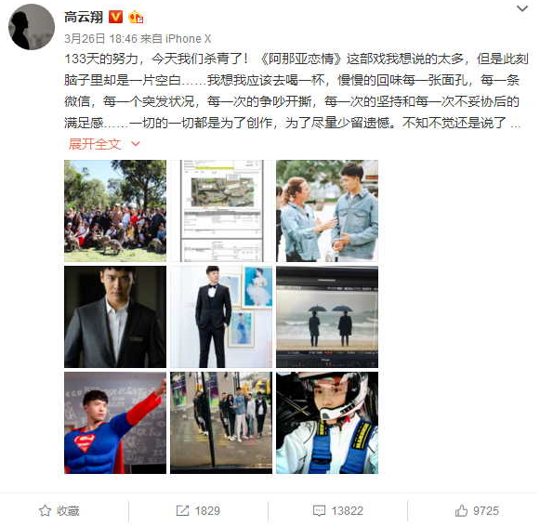
Task: Click the 收藏 star icon
Action: 46,510
